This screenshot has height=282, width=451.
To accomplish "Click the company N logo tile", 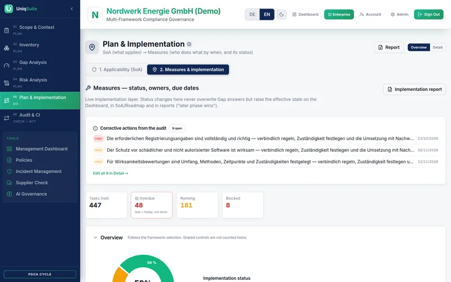I will pos(95,15).
